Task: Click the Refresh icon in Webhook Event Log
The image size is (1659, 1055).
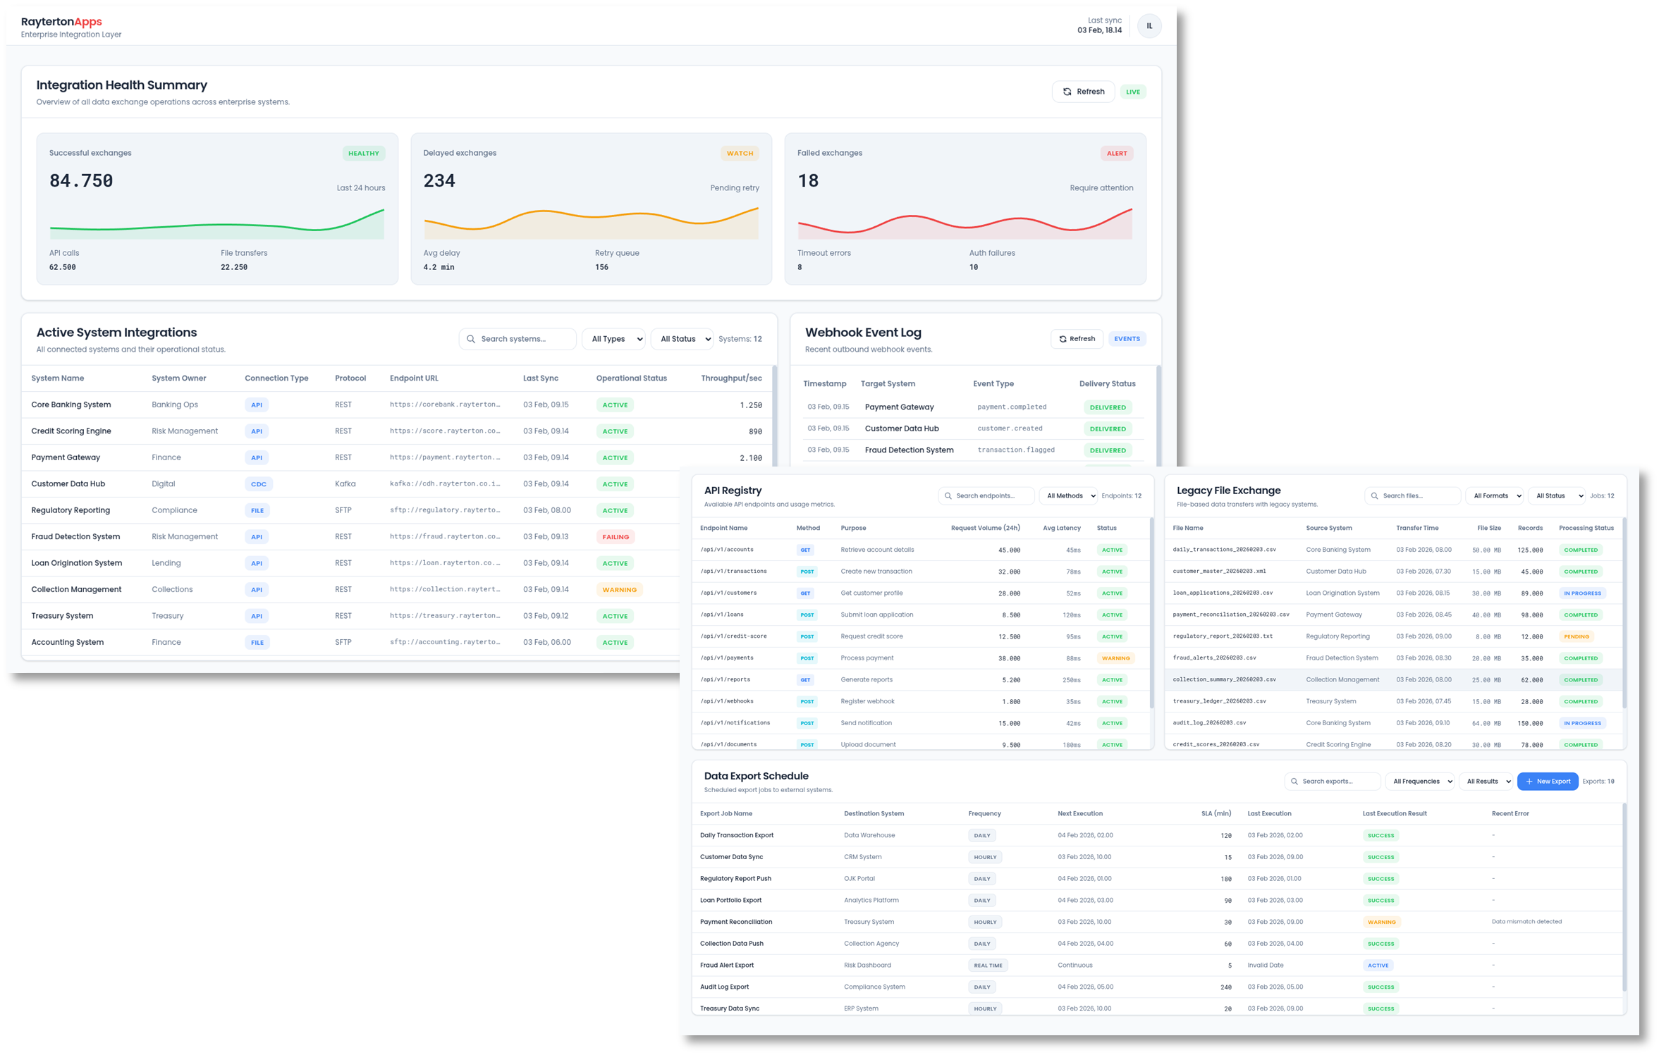Action: pyautogui.click(x=1062, y=339)
